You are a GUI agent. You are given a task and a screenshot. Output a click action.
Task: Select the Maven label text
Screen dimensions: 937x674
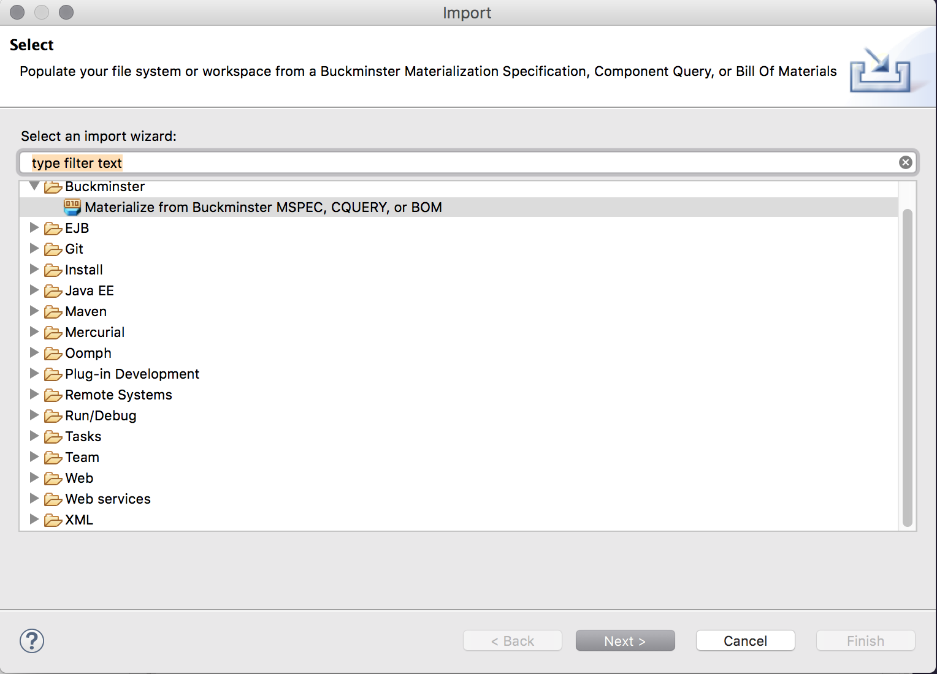[x=86, y=311]
